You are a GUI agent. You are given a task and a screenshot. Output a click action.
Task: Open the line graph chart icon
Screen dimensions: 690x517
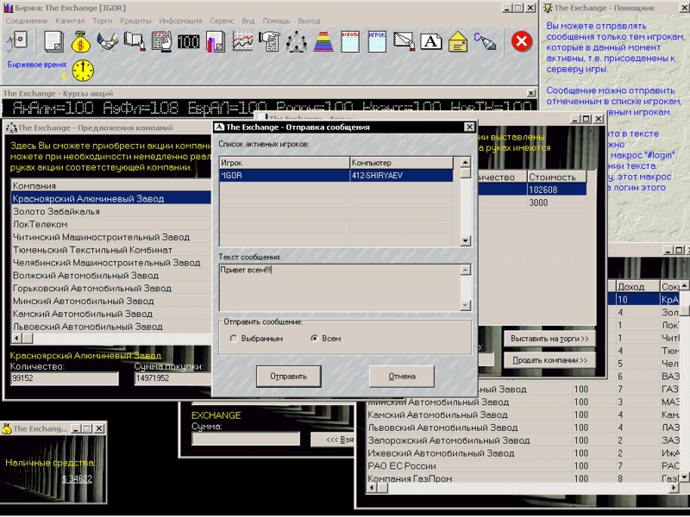pos(242,41)
